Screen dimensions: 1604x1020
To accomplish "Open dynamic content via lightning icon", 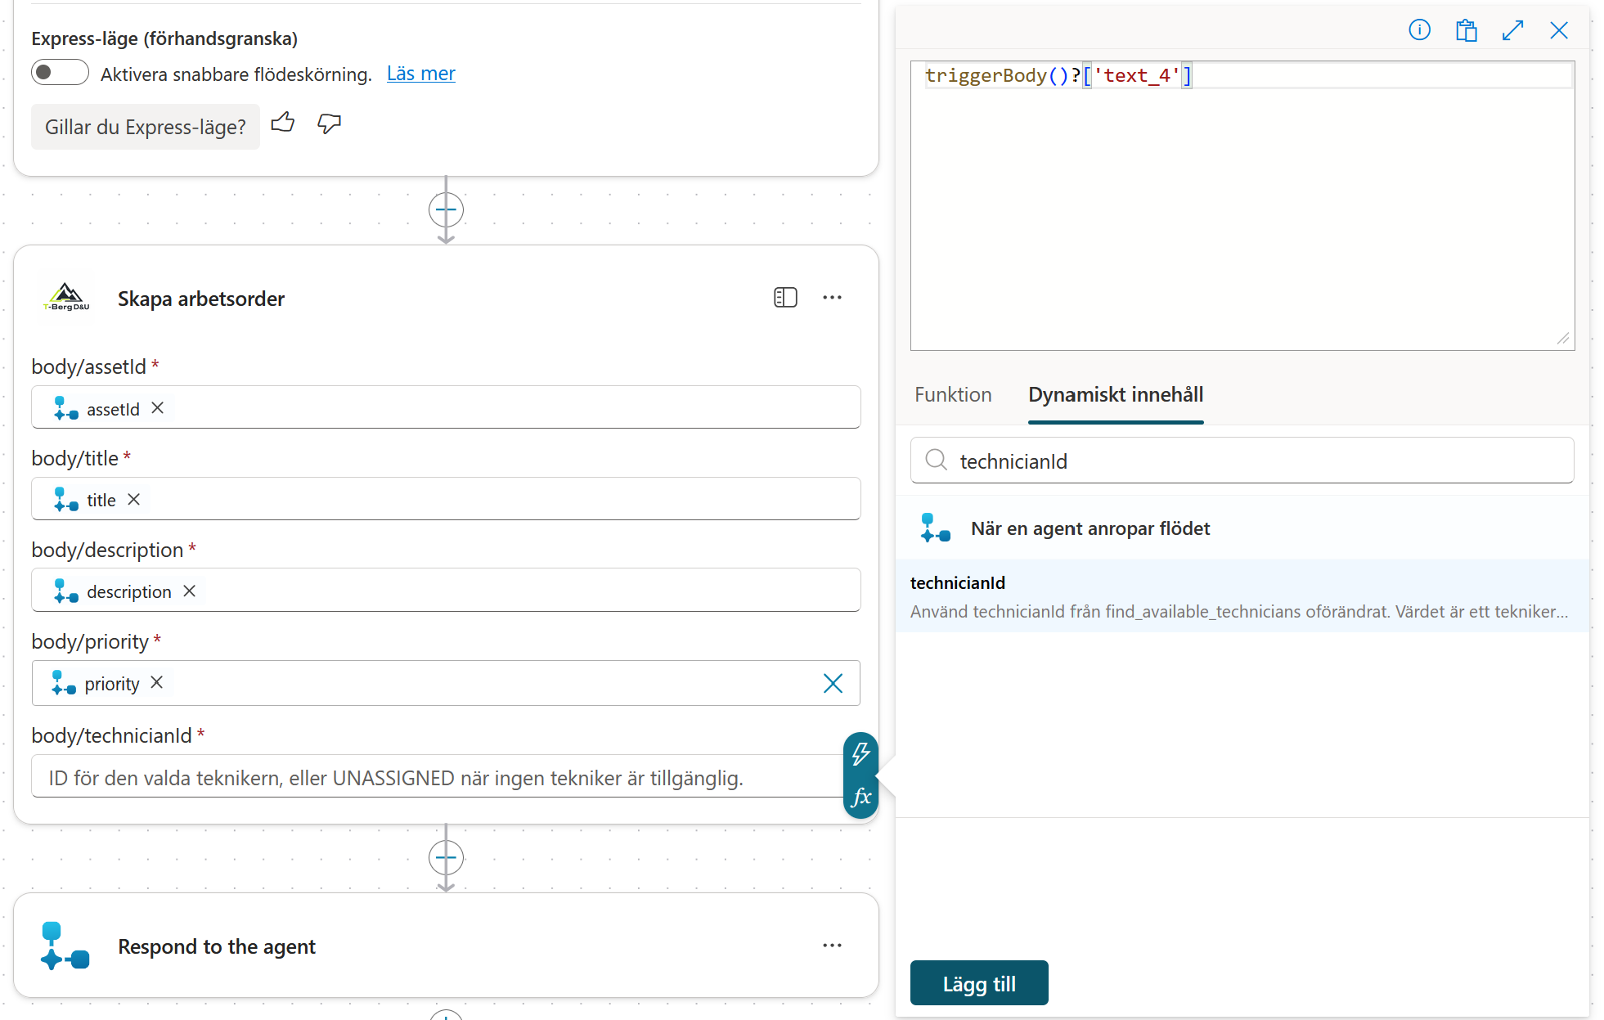I will click(860, 753).
